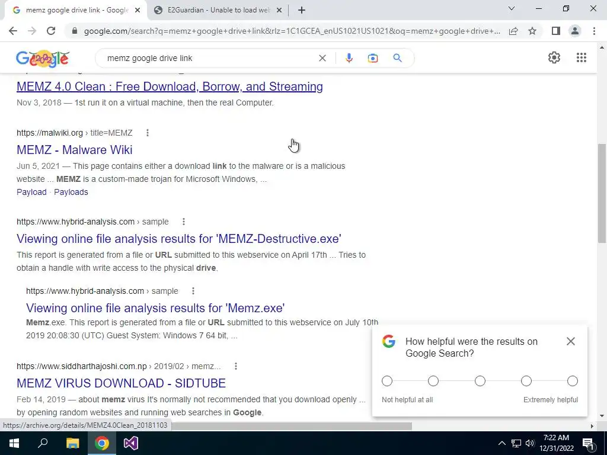
Task: Click the Google search text field
Action: (x=209, y=58)
